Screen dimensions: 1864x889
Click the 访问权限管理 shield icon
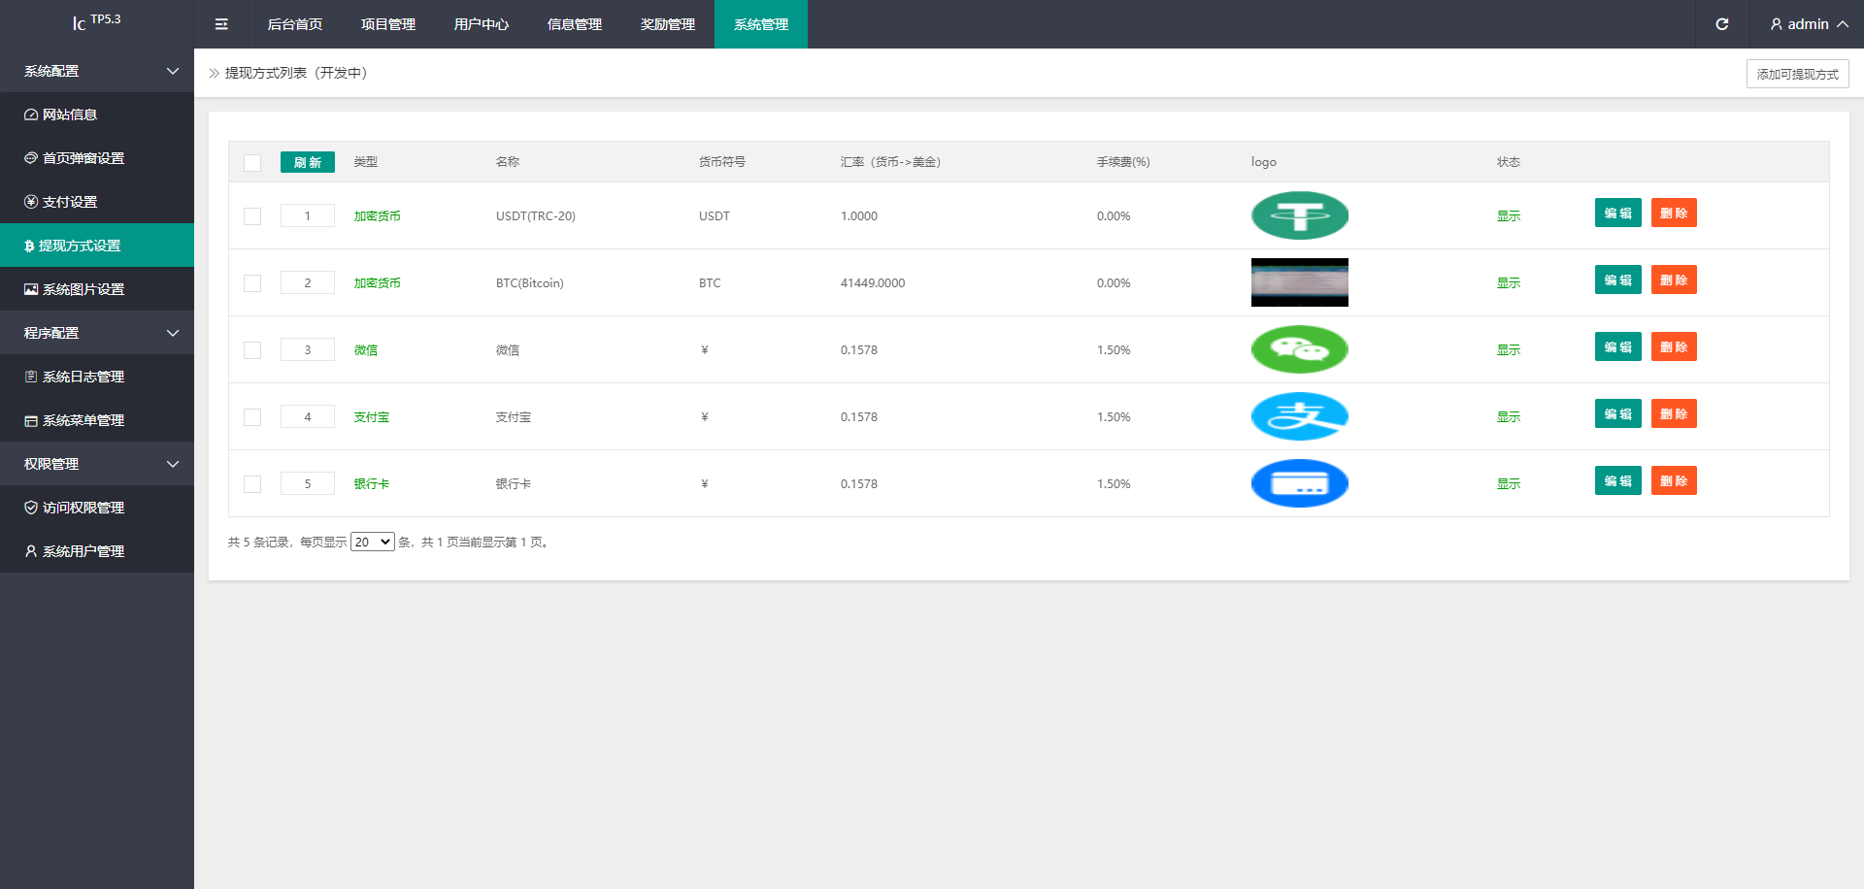[31, 508]
